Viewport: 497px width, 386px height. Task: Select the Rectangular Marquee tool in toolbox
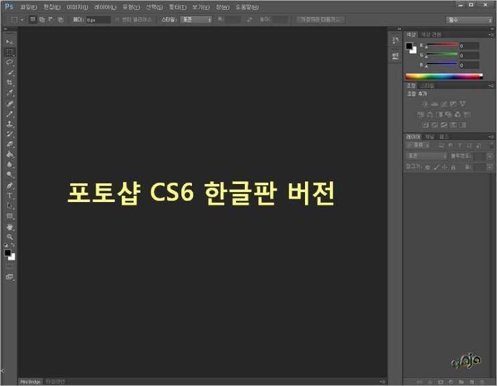pos(9,52)
